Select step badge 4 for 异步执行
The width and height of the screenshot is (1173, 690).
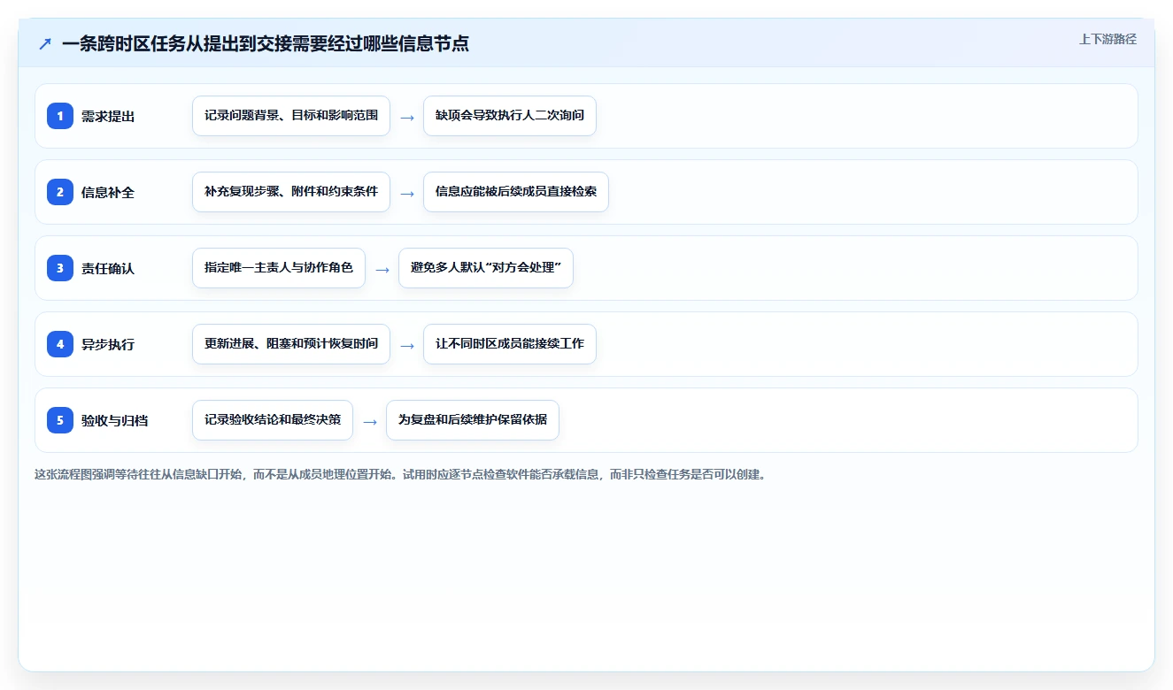point(60,344)
